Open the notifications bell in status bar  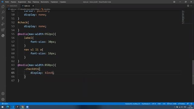pyautogui.click(x=191, y=104)
